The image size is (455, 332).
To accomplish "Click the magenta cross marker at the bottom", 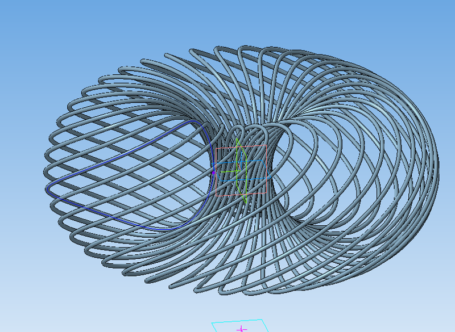I will (242, 329).
